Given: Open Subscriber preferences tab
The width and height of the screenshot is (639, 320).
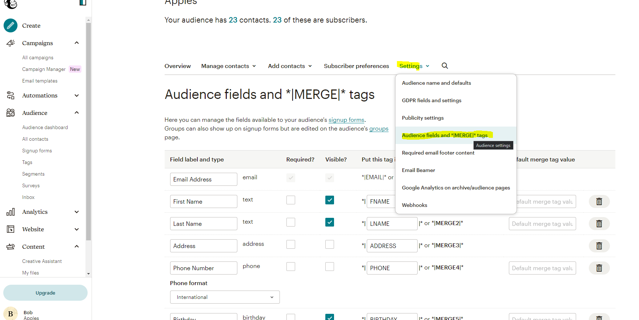Looking at the screenshot, I should pyautogui.click(x=356, y=66).
